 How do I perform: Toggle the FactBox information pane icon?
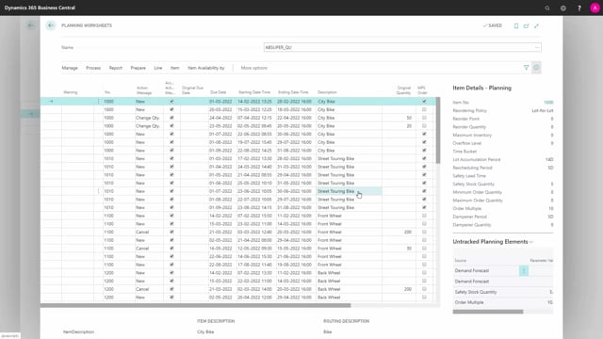pos(536,68)
